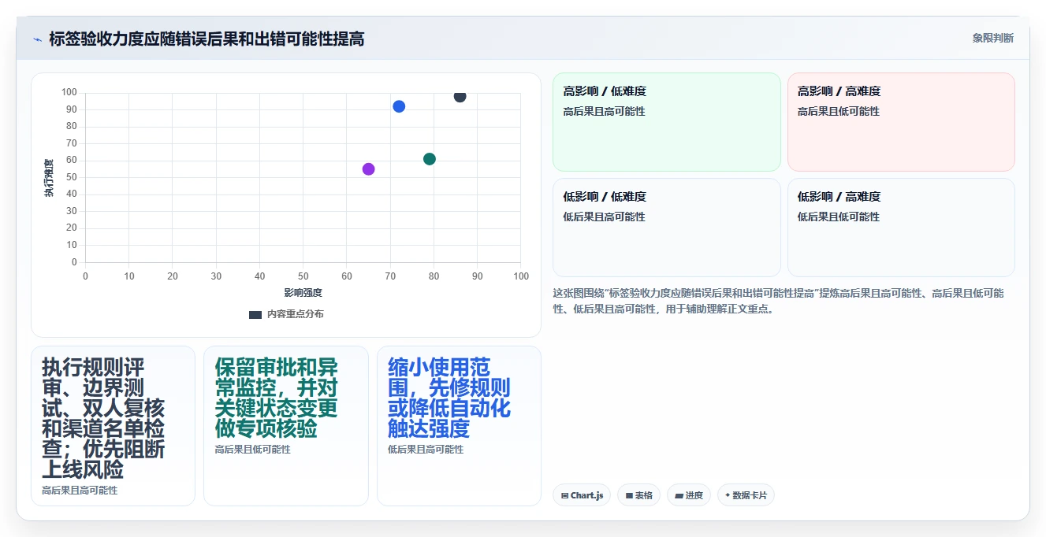Click the dark navy scatter point
1046x537 pixels.
point(460,96)
